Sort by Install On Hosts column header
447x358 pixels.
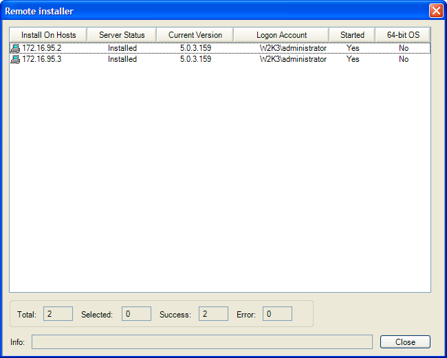(x=48, y=35)
